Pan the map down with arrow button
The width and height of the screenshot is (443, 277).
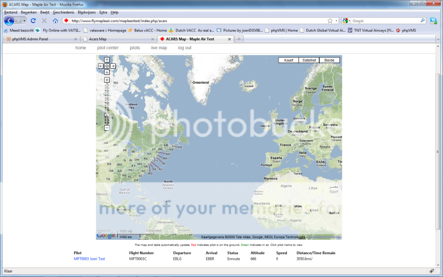click(107, 72)
